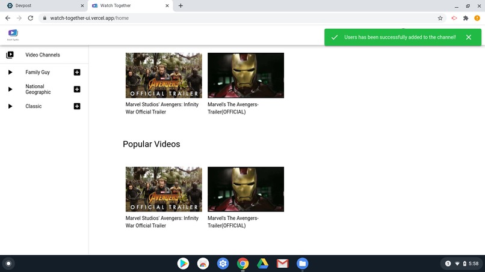Click top 'Marvel Studios' Avengers: Infinity War' title
The width and height of the screenshot is (485, 272).
click(162, 108)
